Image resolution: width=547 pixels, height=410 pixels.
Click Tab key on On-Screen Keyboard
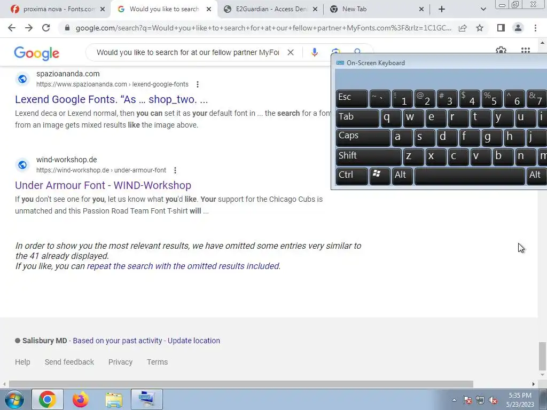tap(357, 118)
